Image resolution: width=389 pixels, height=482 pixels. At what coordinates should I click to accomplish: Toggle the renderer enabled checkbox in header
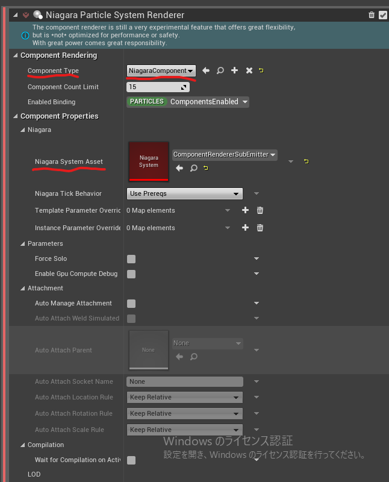(383, 15)
